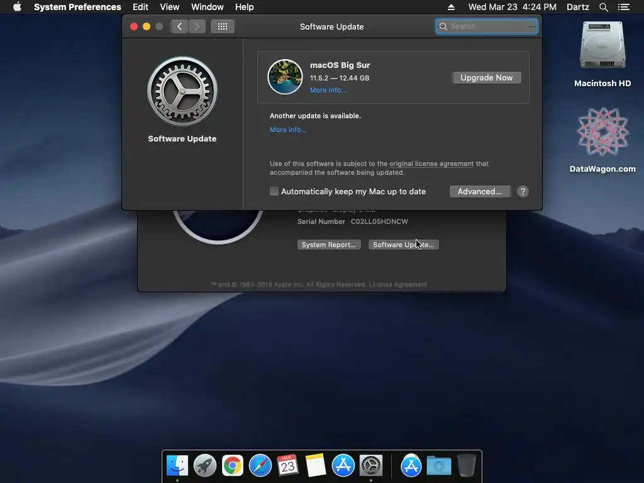Open the Edit menu
644x483 pixels.
140,7
